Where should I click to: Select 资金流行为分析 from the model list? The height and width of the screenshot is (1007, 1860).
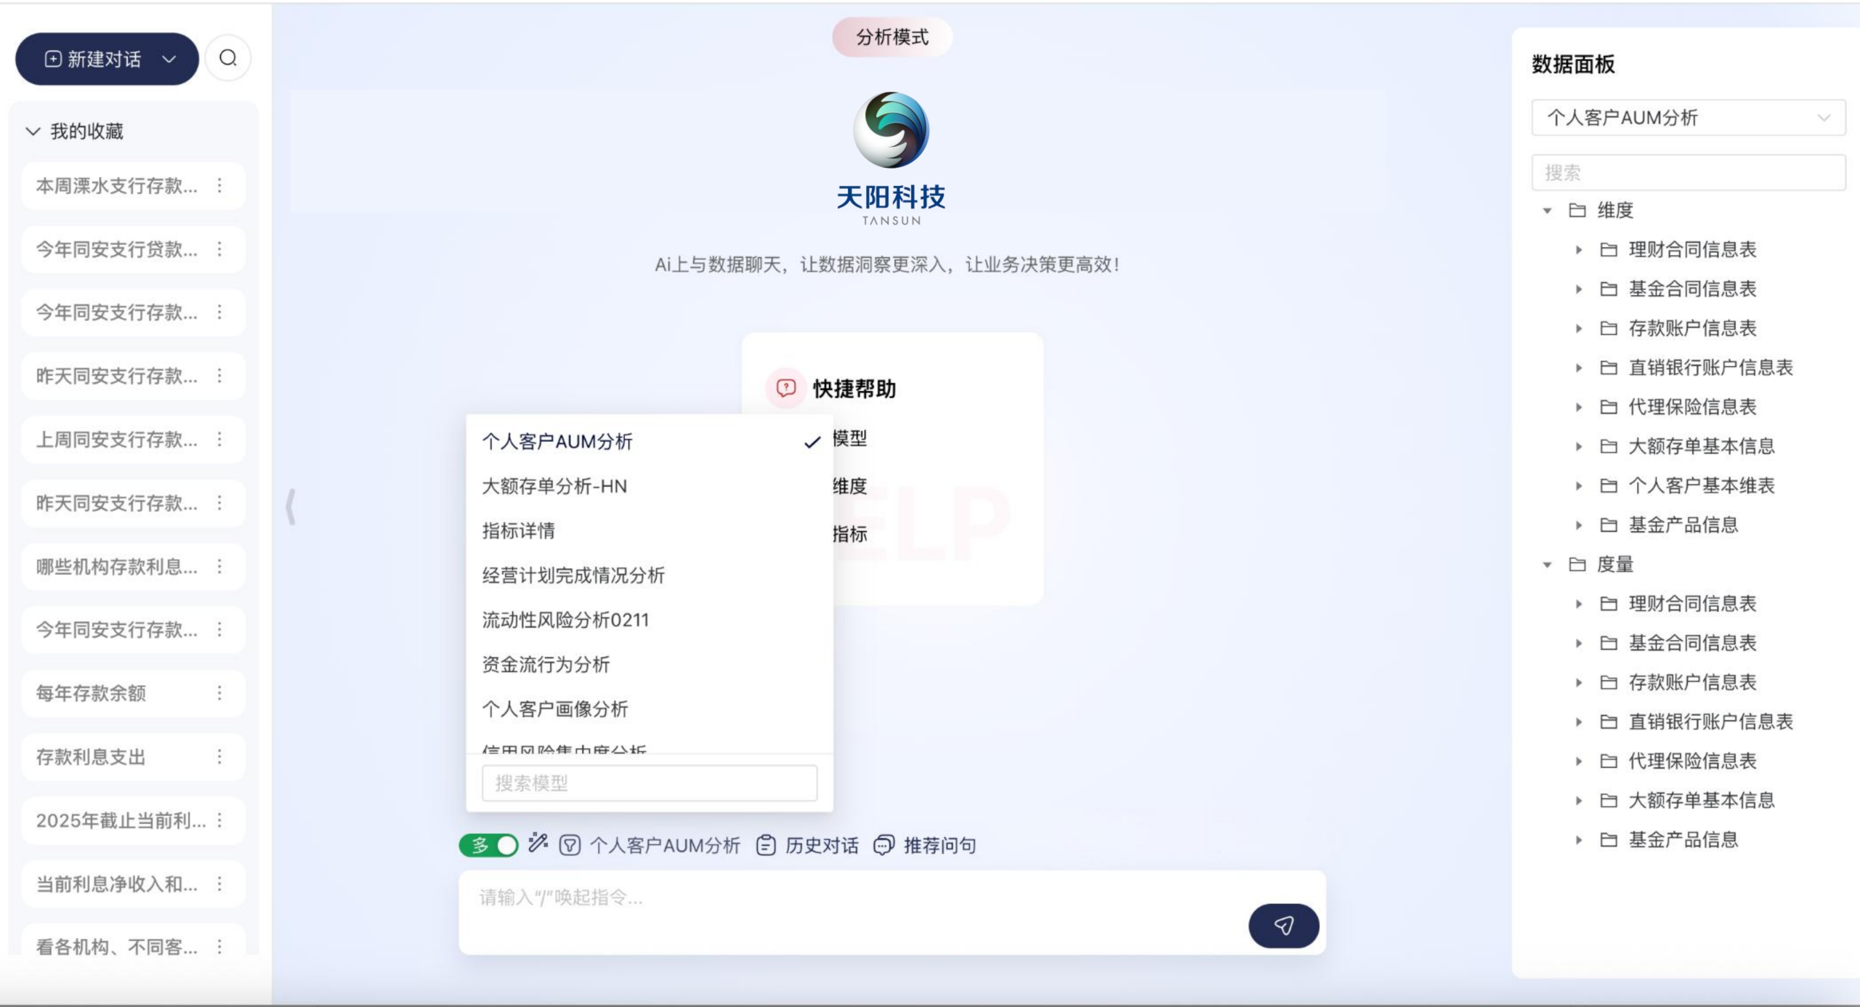(650, 664)
